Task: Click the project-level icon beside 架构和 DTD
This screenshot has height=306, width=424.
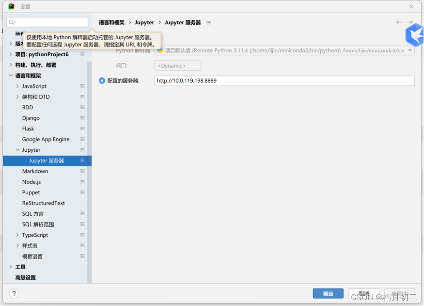Action: pos(82,97)
